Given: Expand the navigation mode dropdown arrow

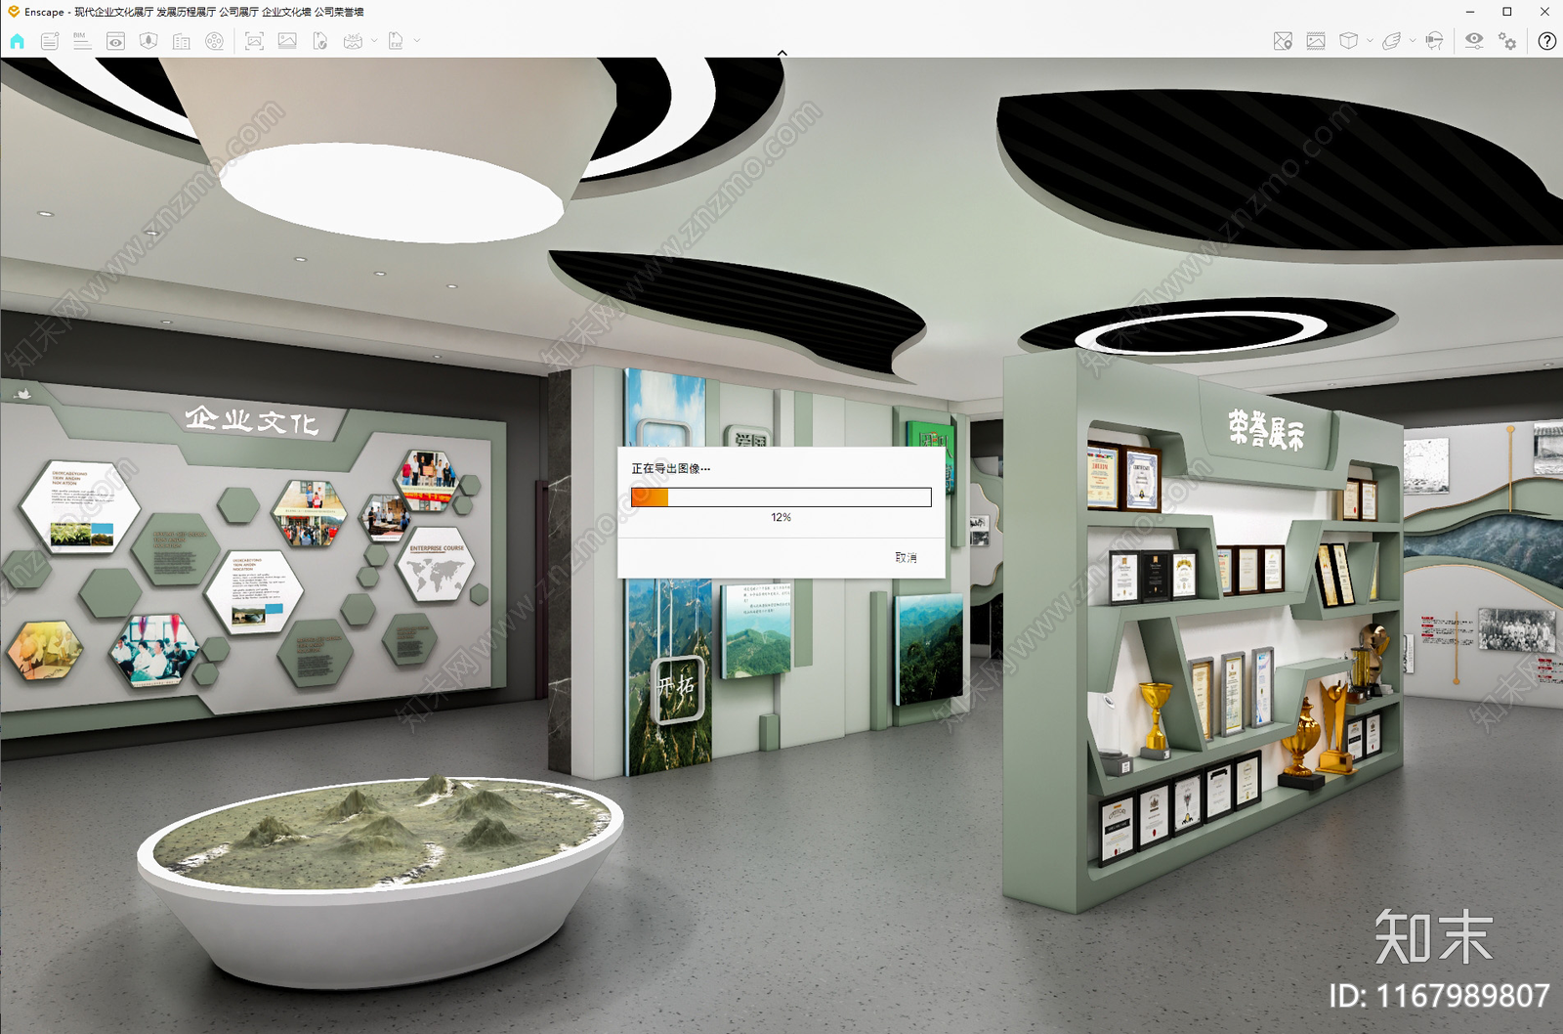Looking at the screenshot, I should click(1413, 41).
